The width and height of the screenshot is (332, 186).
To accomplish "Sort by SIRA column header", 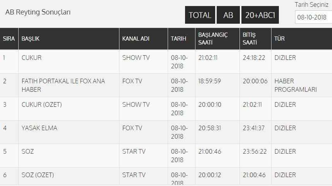I will click(9, 39).
